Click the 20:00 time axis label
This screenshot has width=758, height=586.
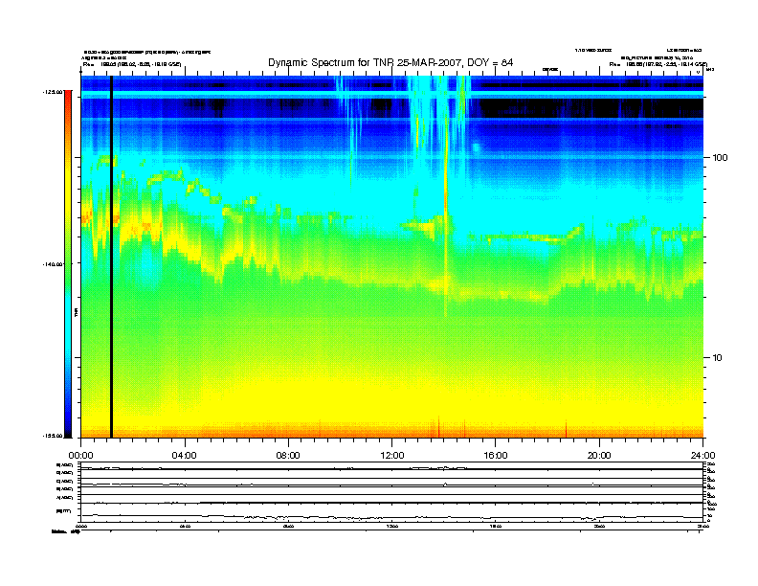tap(599, 456)
